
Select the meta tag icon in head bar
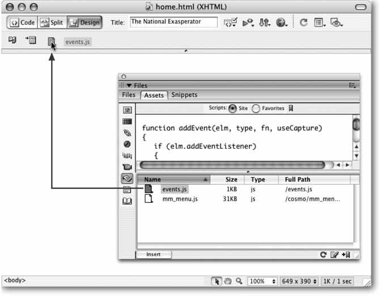(12, 40)
